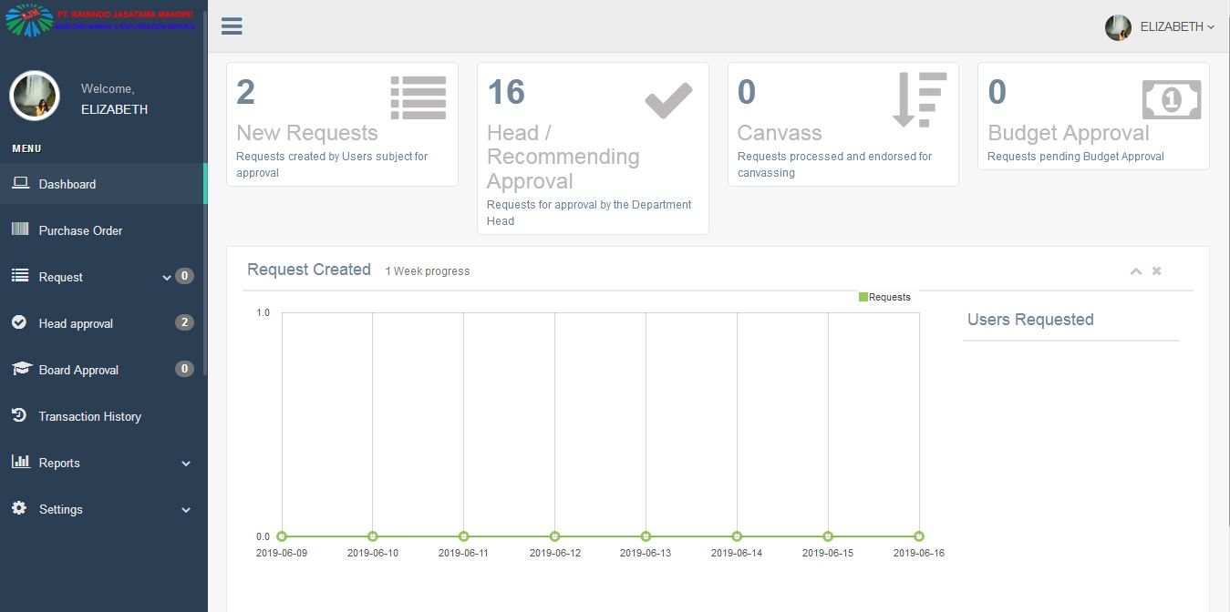1230x612 pixels.
Task: Toggle the hamburger sidebar menu button
Action: tap(232, 26)
